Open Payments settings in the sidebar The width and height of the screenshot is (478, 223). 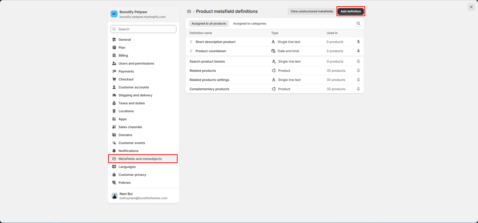(x=126, y=71)
